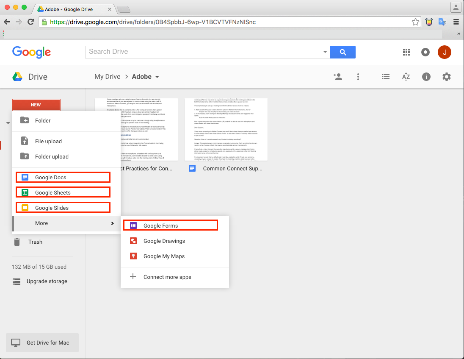Open the account avatar labeled J

tap(444, 52)
